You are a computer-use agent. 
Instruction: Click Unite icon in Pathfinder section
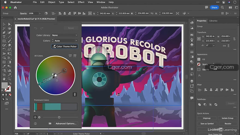(199, 104)
